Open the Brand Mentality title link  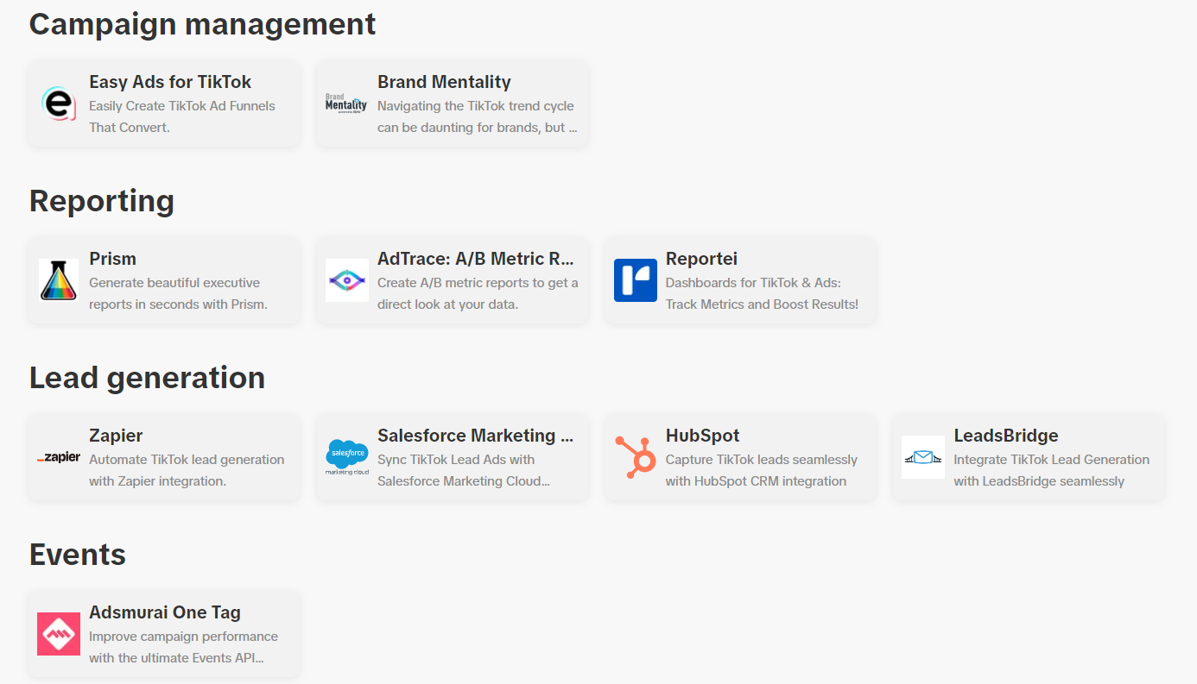[x=444, y=82]
